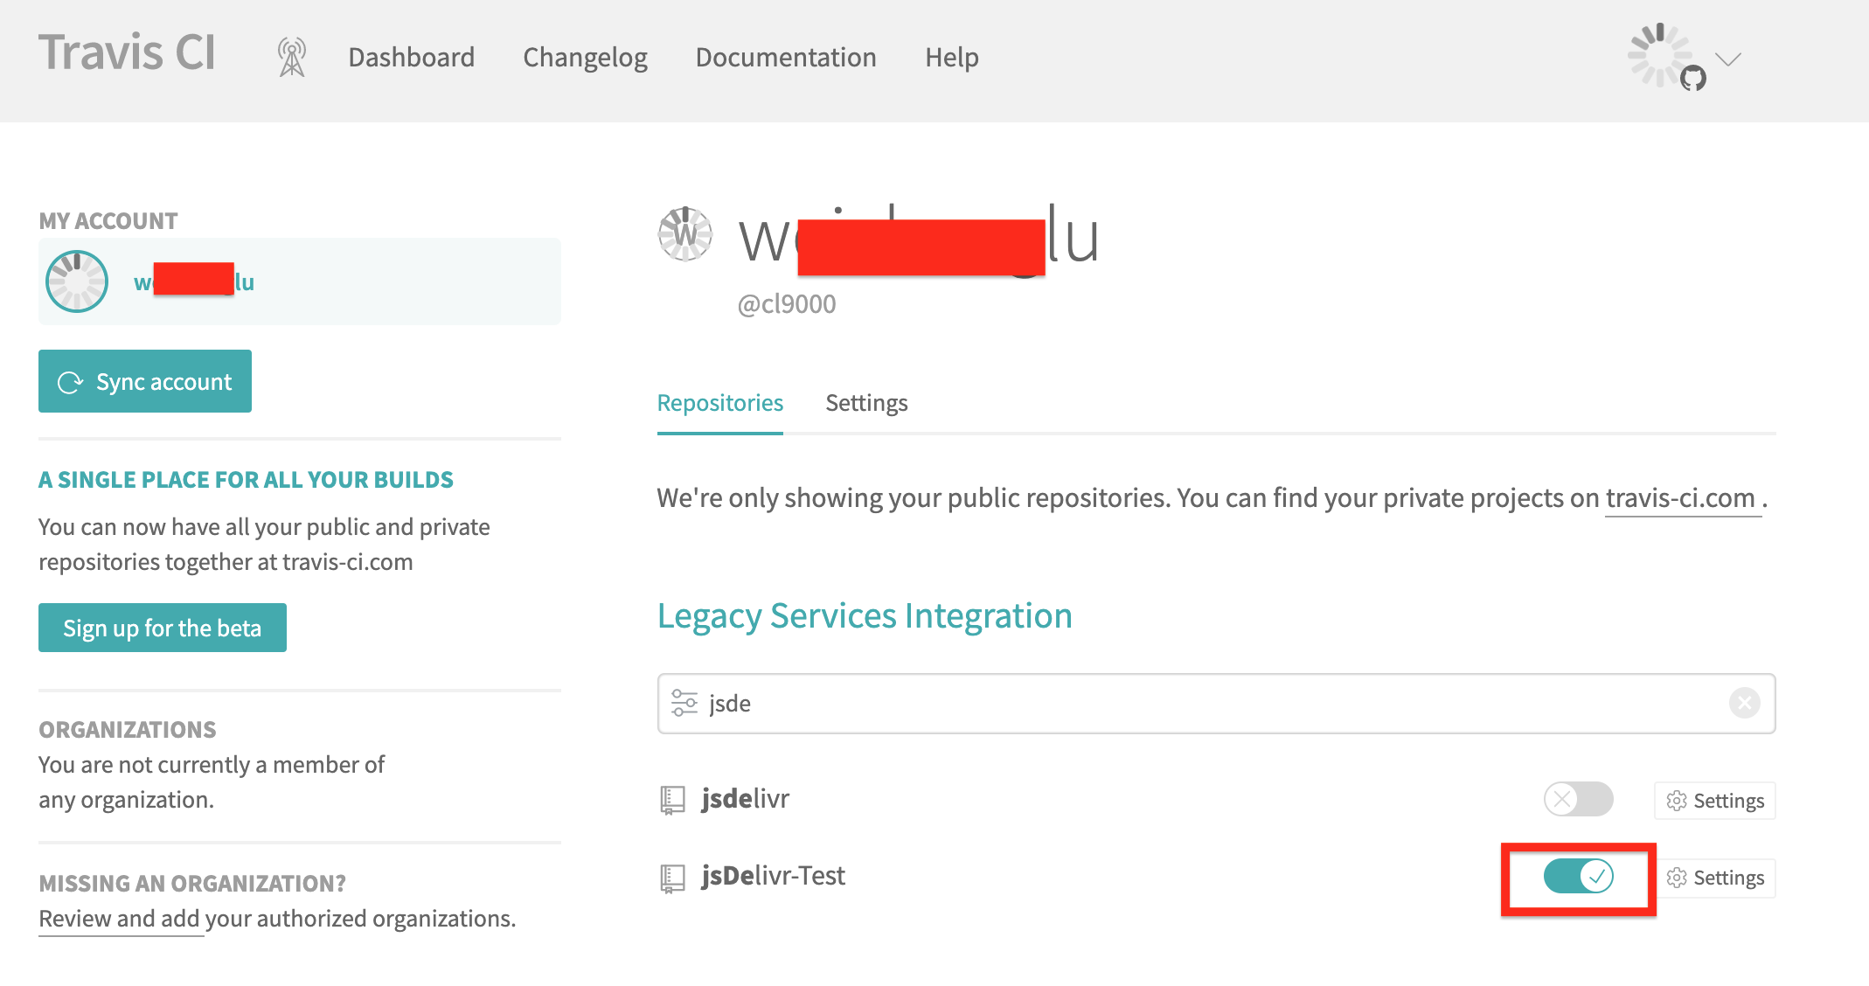Click the jsDelivr-Test repository icon
This screenshot has height=986, width=1869.
pyautogui.click(x=672, y=878)
